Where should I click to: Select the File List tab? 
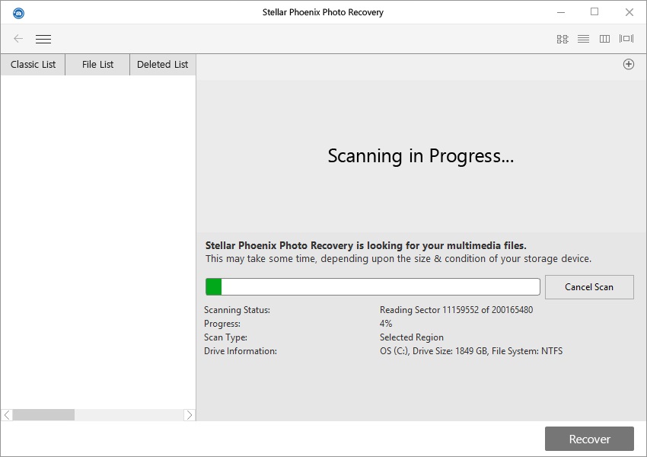point(97,64)
